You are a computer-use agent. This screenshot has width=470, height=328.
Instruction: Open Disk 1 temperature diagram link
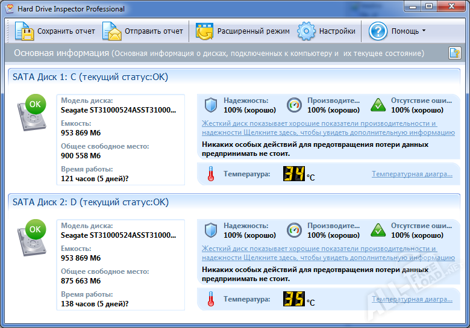412,174
